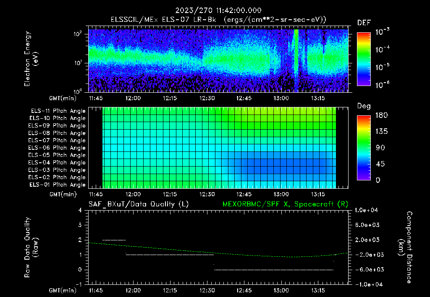
Task: Click the Deg label above the color bar
Action: (x=364, y=106)
